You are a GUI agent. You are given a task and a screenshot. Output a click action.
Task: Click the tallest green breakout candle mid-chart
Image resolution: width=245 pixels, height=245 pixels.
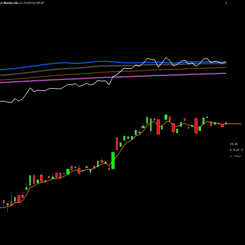point(113,161)
